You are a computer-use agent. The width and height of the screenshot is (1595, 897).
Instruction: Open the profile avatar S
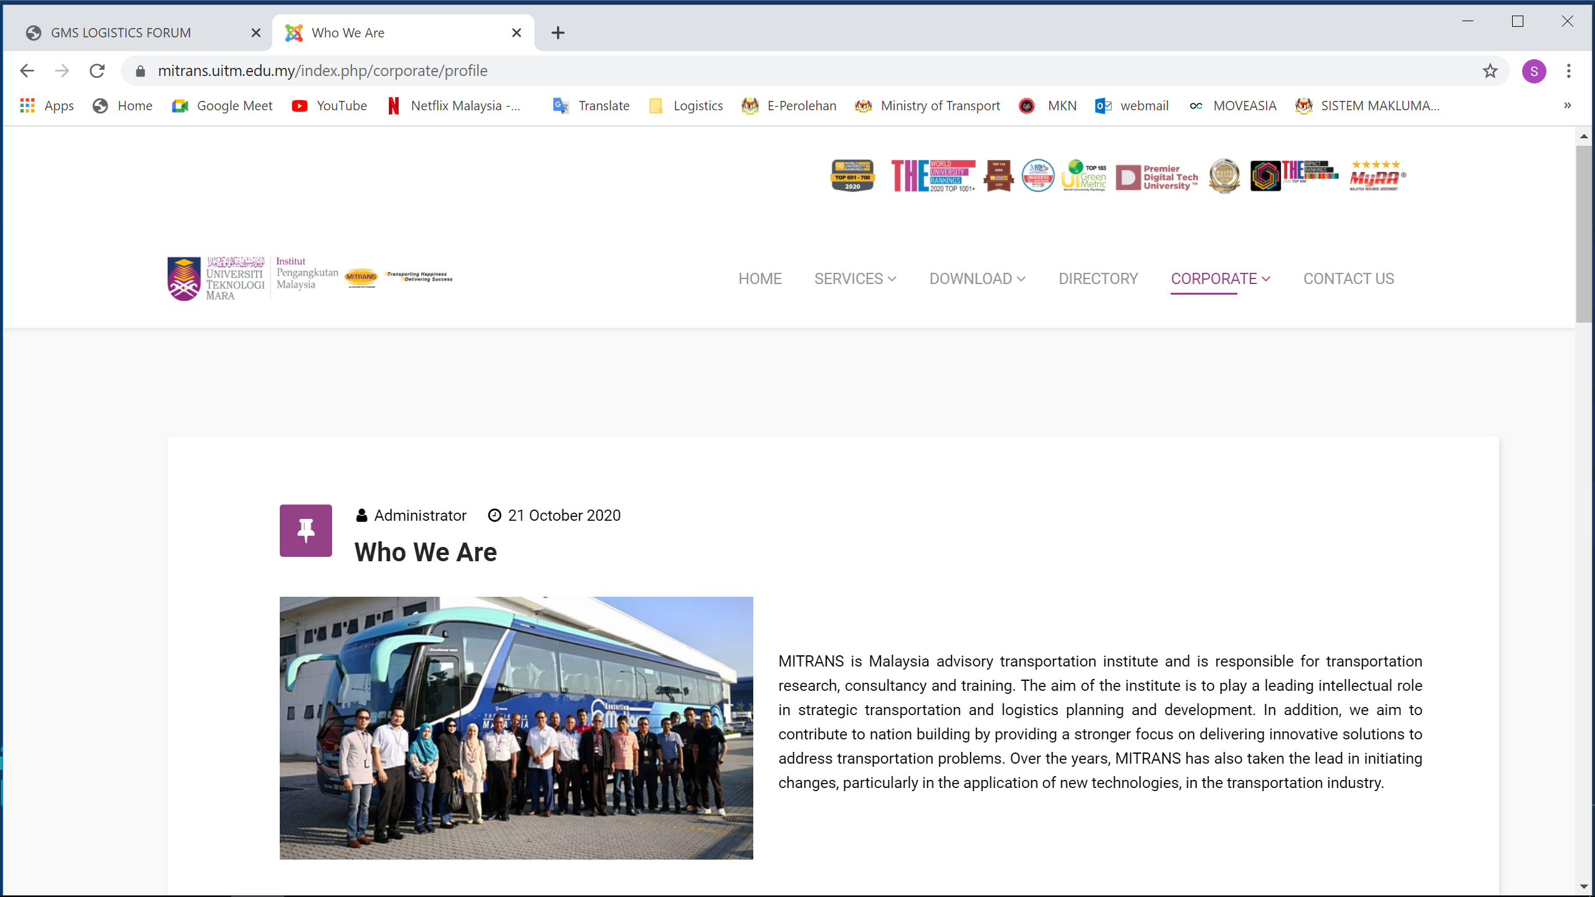click(1534, 71)
